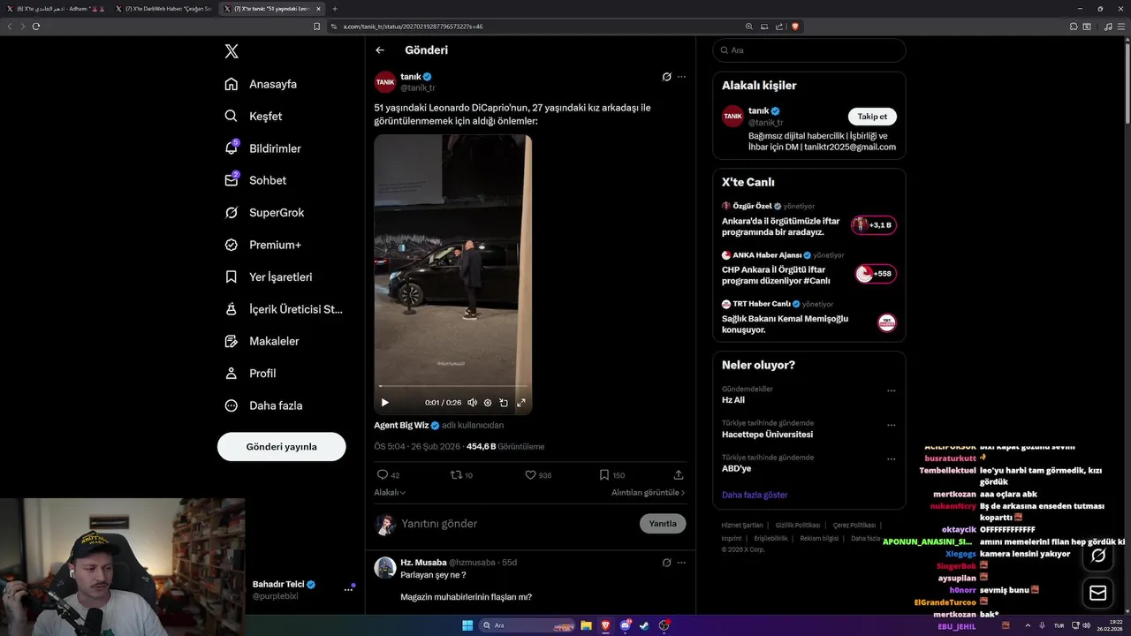Open Özgür Özel live broadcast
This screenshot has height=636, width=1131.
coord(809,219)
